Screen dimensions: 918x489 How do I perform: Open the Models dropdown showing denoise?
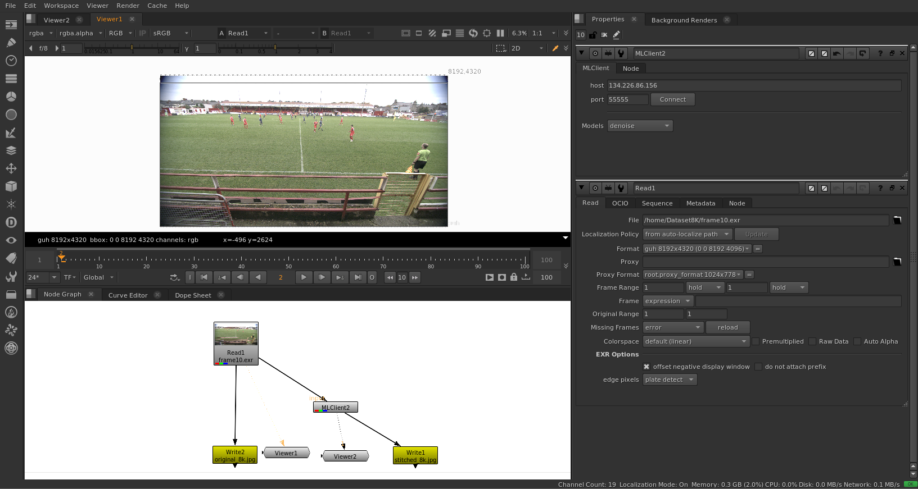pos(640,126)
